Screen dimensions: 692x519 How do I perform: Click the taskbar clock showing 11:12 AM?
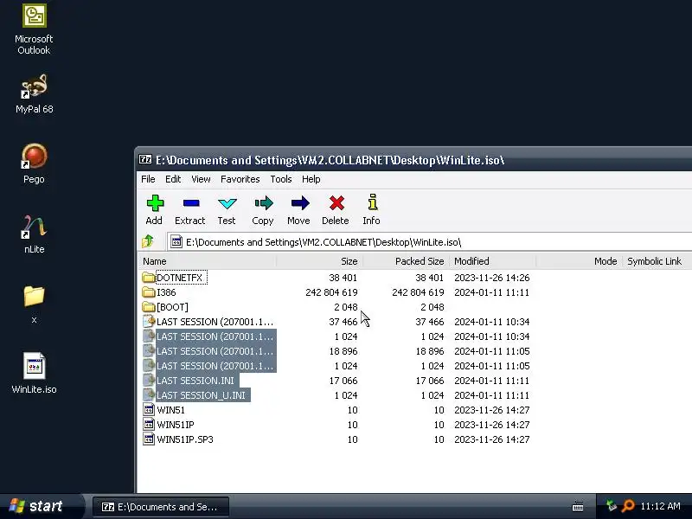(660, 506)
